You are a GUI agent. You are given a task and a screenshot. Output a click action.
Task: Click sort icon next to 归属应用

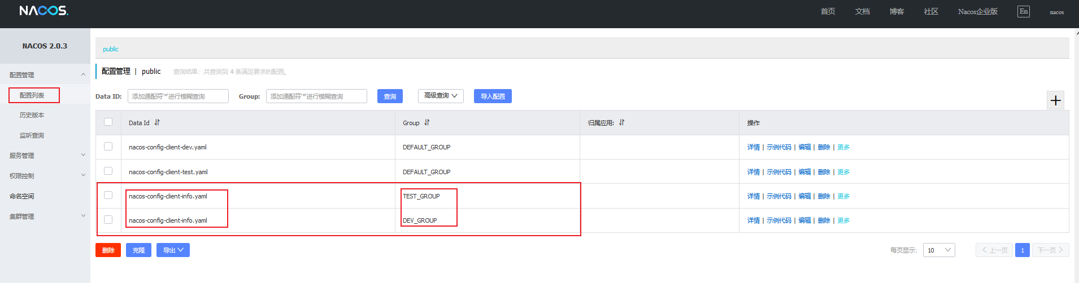tap(621, 122)
